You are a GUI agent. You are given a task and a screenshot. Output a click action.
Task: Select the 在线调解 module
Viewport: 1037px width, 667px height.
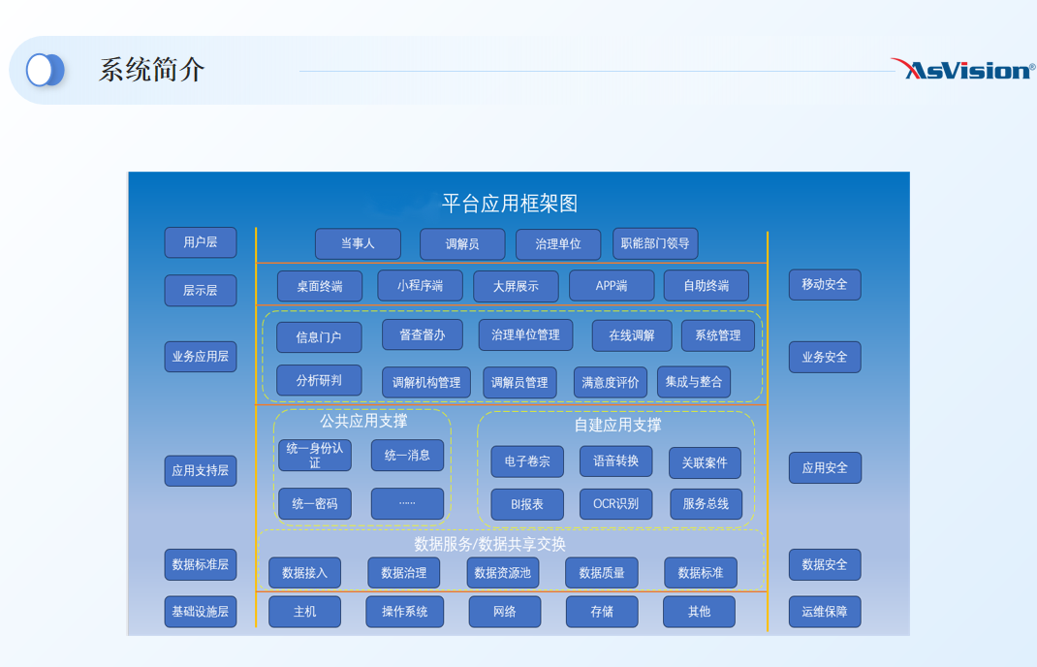pyautogui.click(x=632, y=335)
